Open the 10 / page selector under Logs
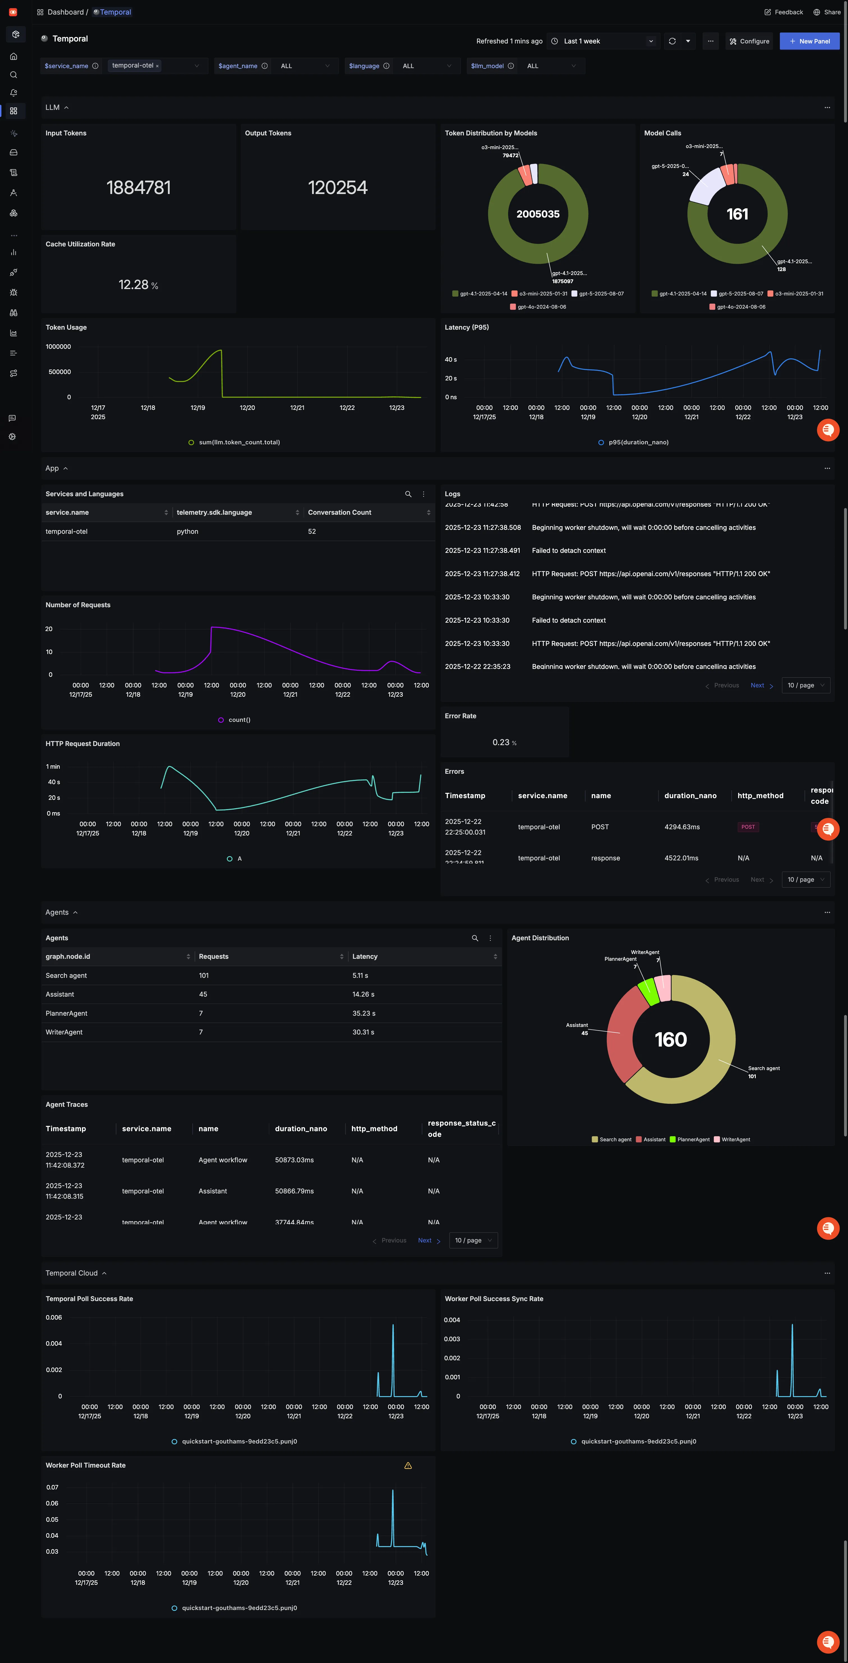Viewport: 848px width, 1663px height. (805, 685)
